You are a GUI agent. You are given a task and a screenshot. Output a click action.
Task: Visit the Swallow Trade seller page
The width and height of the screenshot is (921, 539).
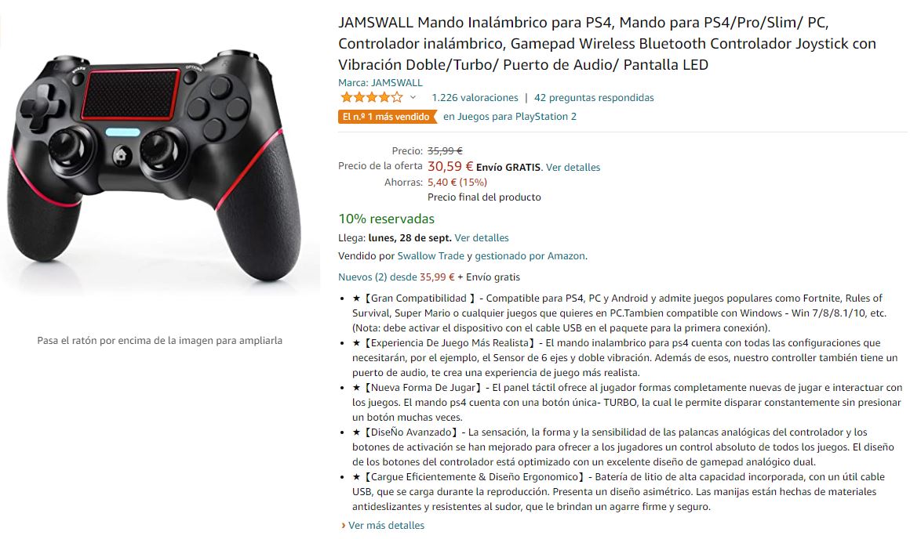point(431,255)
